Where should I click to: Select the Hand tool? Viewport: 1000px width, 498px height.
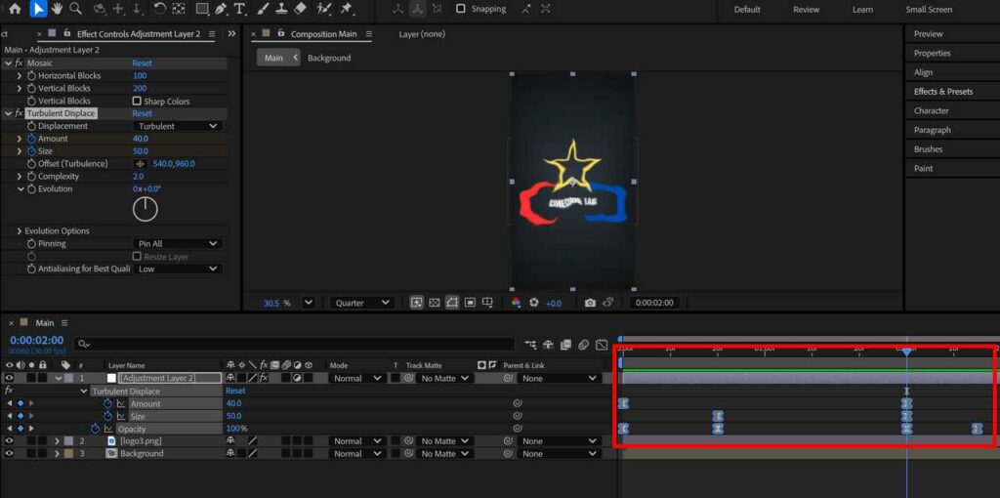(x=57, y=9)
